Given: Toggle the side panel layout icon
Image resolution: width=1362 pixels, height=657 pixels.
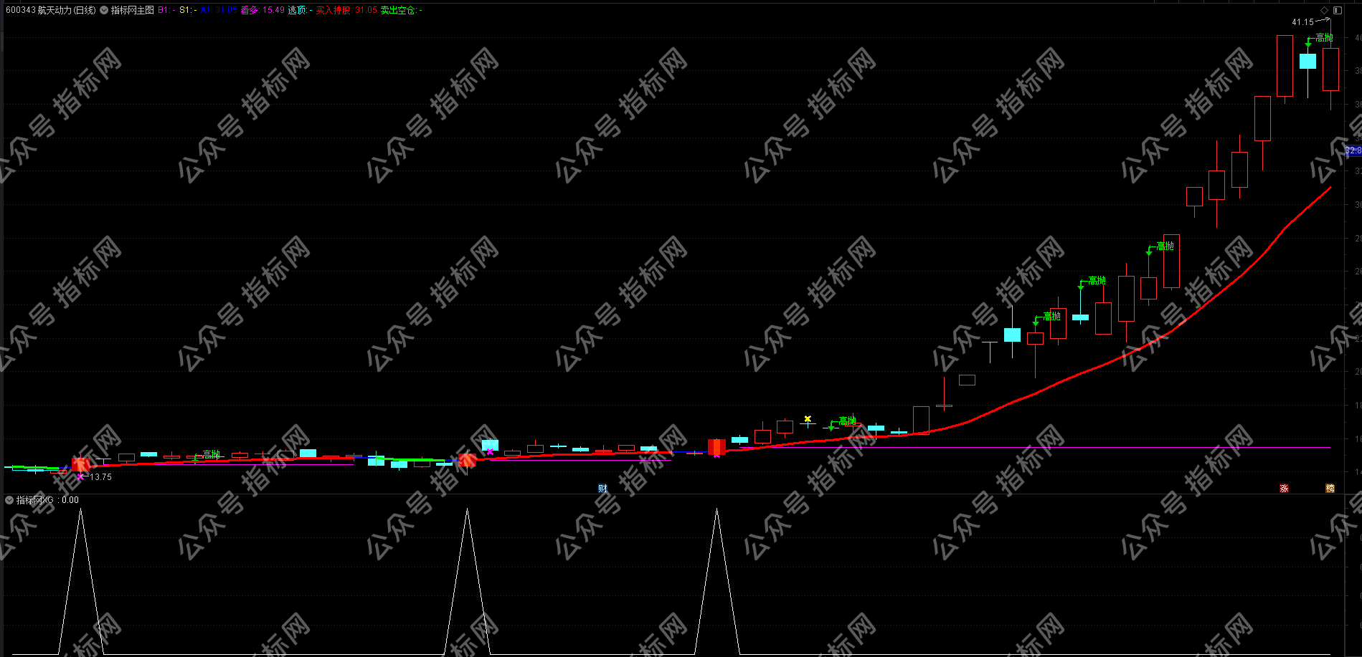Looking at the screenshot, I should click(x=1337, y=10).
